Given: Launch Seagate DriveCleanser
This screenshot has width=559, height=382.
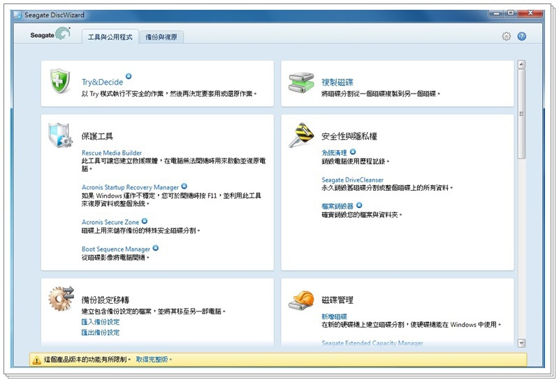Looking at the screenshot, I should point(353,180).
